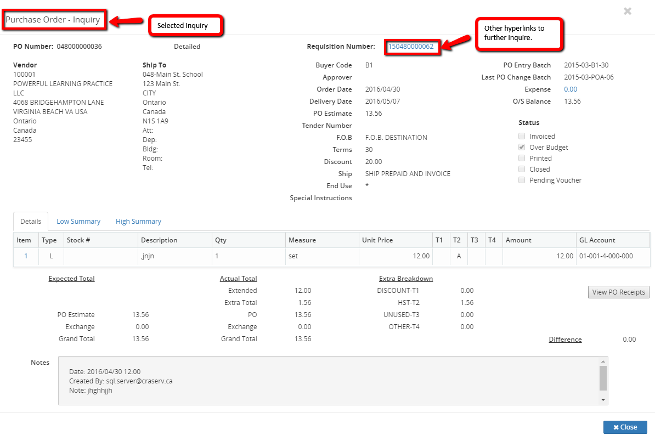The image size is (655, 441).
Task: Open item 1 link in table
Action: (26, 256)
